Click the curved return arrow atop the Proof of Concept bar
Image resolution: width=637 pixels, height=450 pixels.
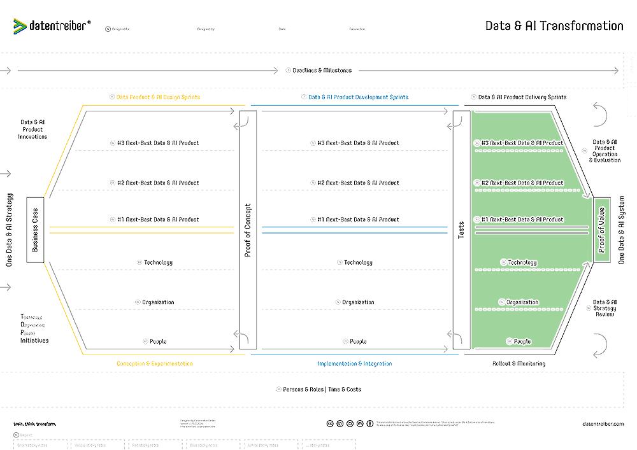click(241, 123)
